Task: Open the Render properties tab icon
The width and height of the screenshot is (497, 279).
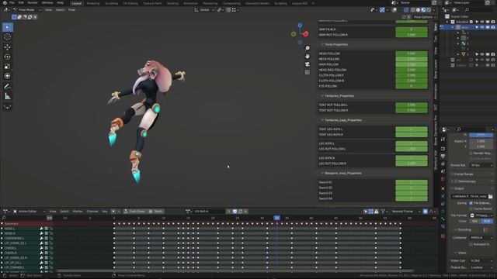Action: pyautogui.click(x=443, y=148)
